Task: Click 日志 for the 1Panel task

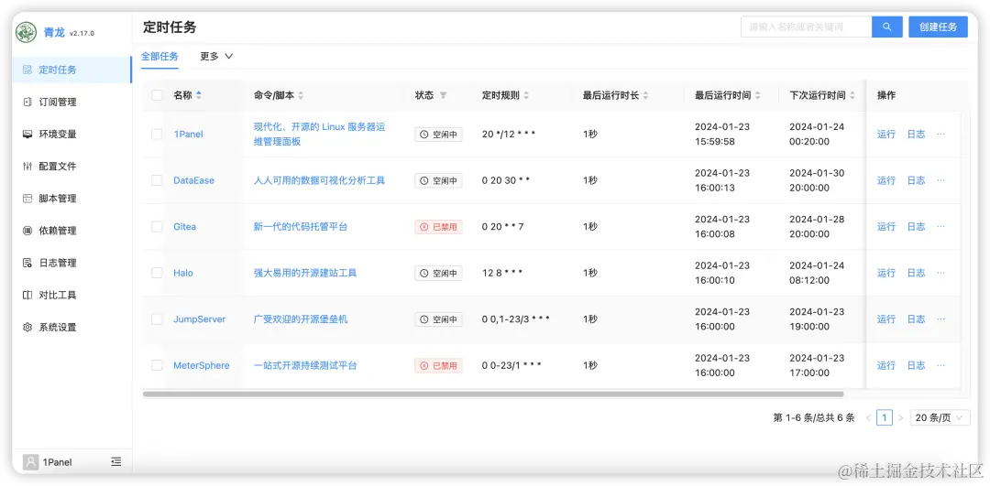Action: 916,135
